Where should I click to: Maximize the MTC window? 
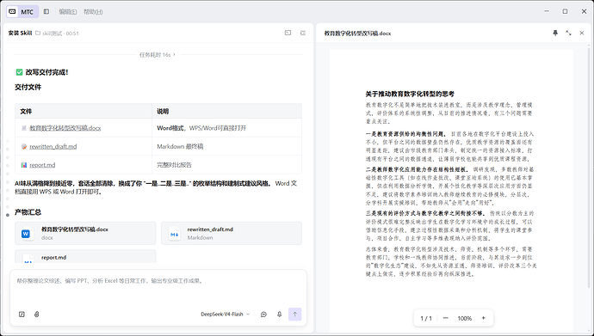click(565, 11)
